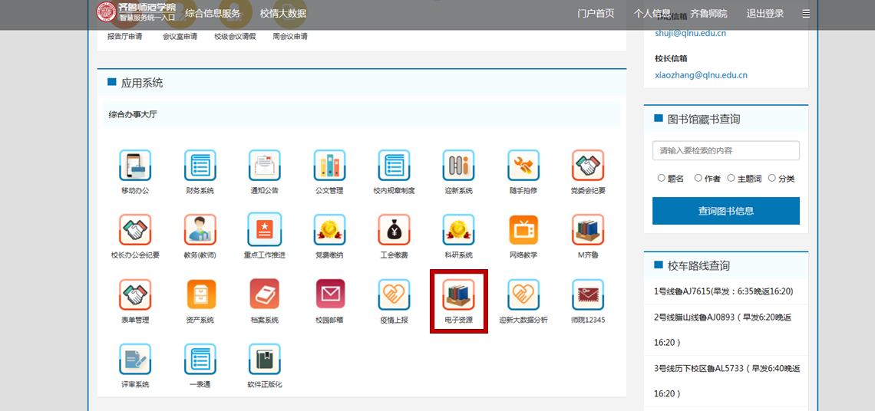Open the 评审系统 review system icon

135,359
